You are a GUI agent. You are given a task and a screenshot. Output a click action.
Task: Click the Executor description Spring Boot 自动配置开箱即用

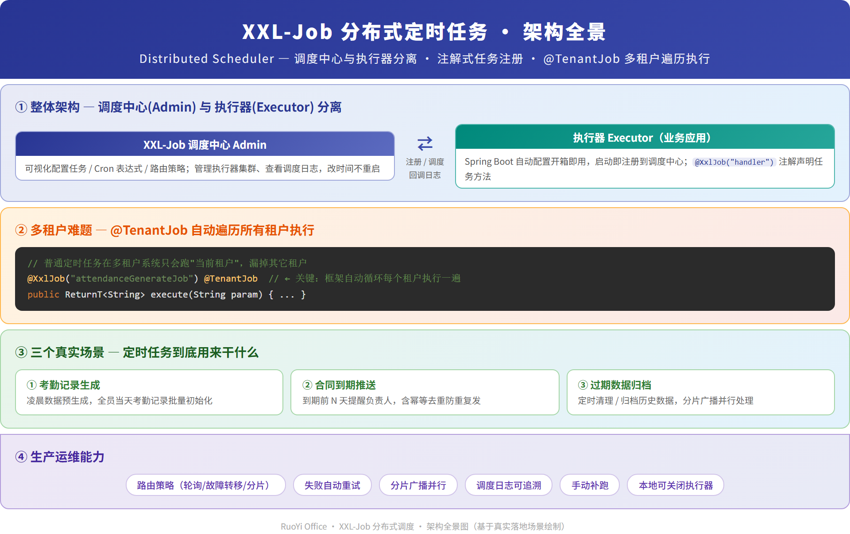pyautogui.click(x=644, y=169)
